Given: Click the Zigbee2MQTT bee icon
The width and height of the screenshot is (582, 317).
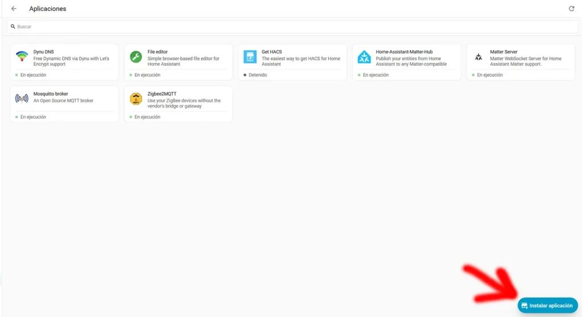Looking at the screenshot, I should 136,98.
